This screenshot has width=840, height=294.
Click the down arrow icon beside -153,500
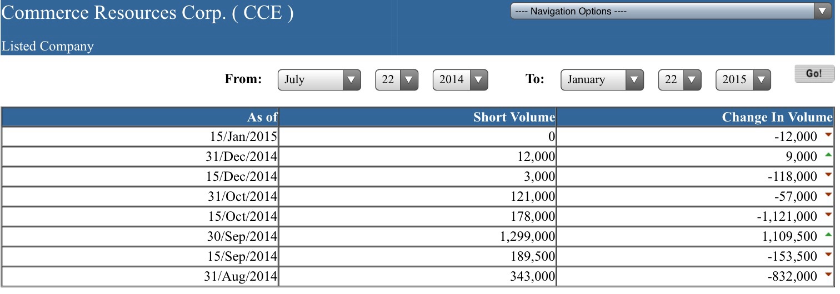pyautogui.click(x=828, y=255)
